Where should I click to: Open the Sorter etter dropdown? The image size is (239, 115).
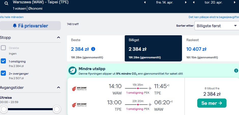click(x=217, y=26)
